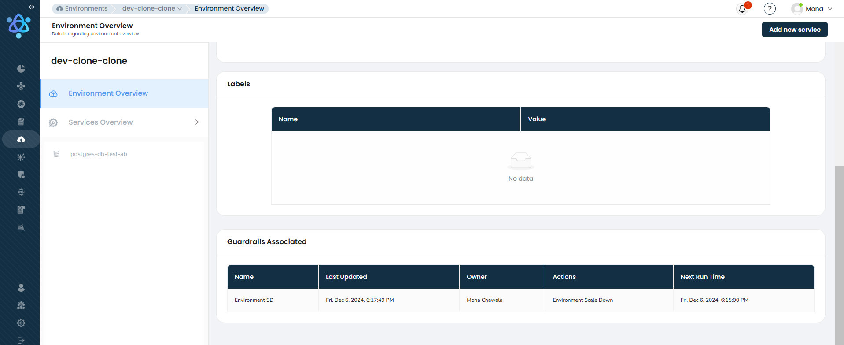Open the notifications bell

[x=742, y=9]
